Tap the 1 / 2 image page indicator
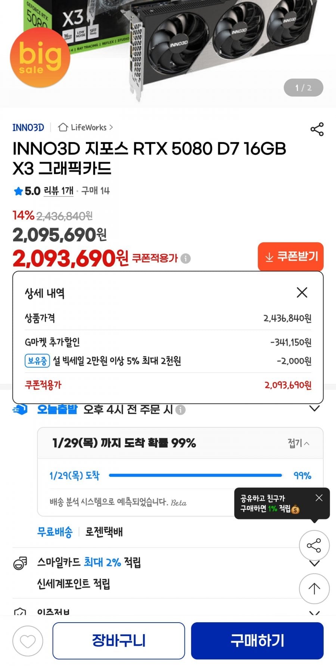 pyautogui.click(x=303, y=88)
